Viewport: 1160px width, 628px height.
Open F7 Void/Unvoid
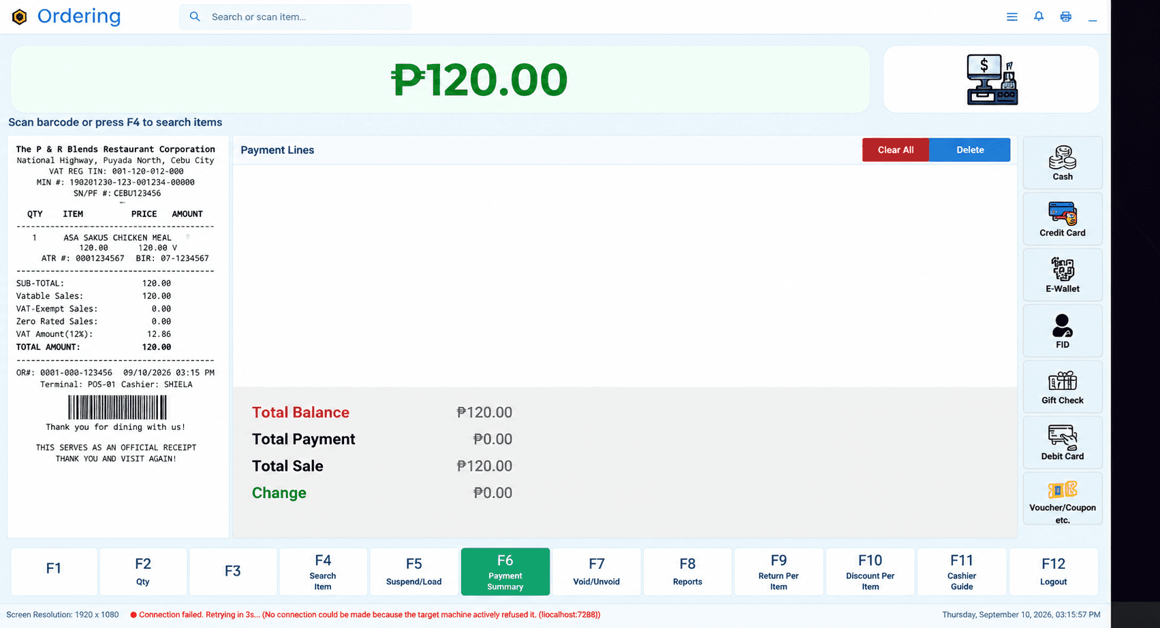tap(596, 572)
